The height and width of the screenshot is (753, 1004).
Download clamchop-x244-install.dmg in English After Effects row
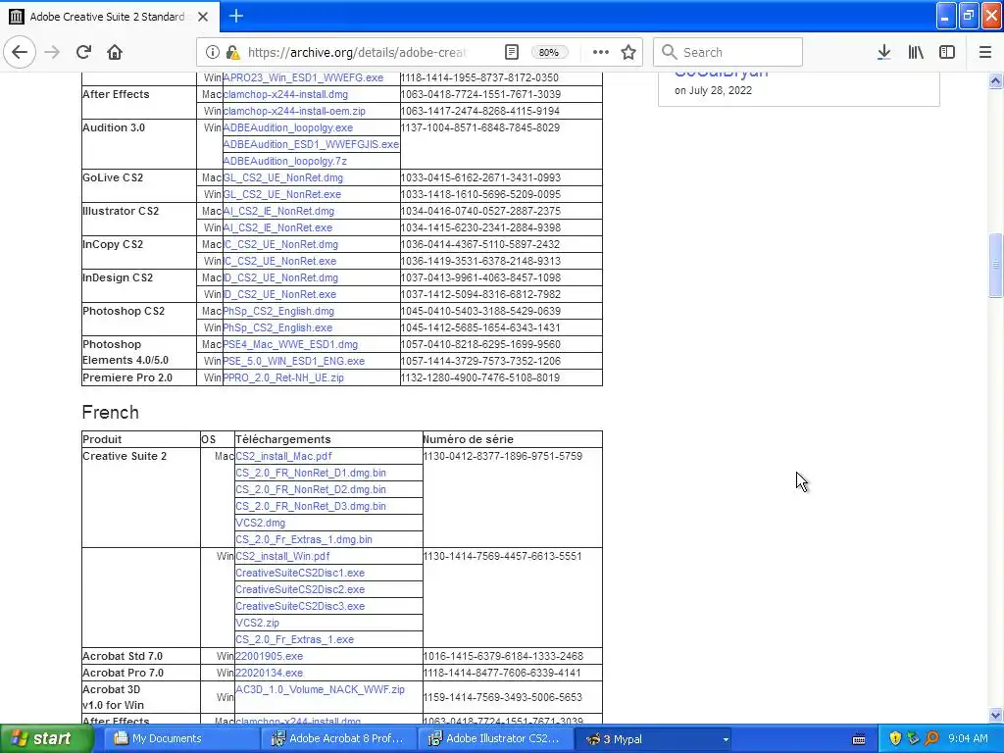[285, 94]
